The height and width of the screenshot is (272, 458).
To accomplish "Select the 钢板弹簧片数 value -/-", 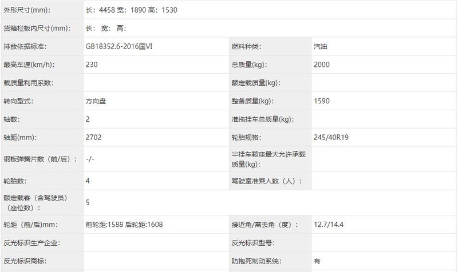I will (x=90, y=159).
